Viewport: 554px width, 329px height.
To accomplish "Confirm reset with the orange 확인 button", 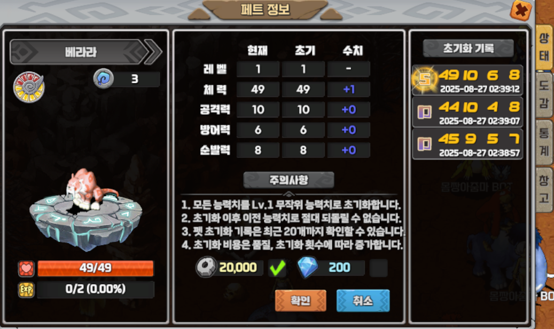I will point(301,300).
